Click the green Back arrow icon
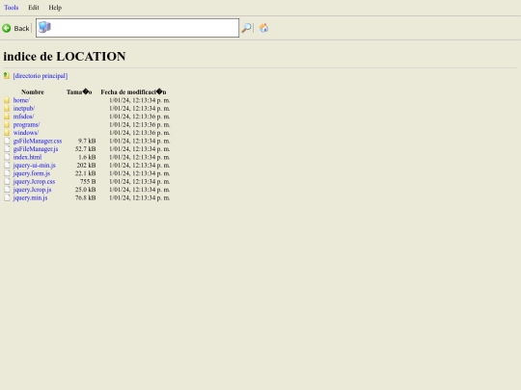 coord(7,28)
